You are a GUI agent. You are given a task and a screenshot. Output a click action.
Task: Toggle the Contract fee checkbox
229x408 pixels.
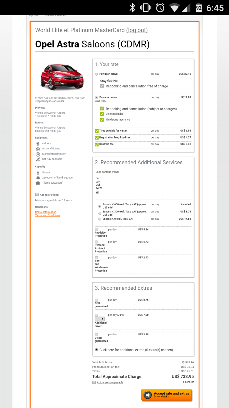97,145
